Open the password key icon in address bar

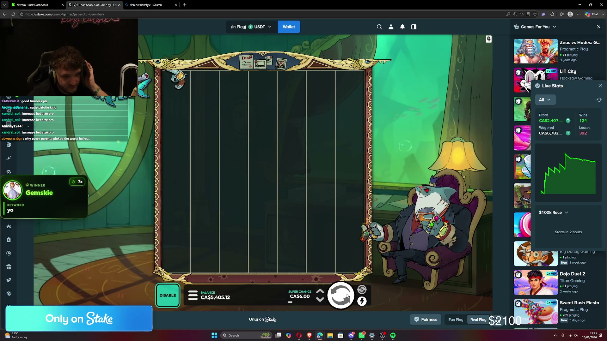(x=508, y=14)
